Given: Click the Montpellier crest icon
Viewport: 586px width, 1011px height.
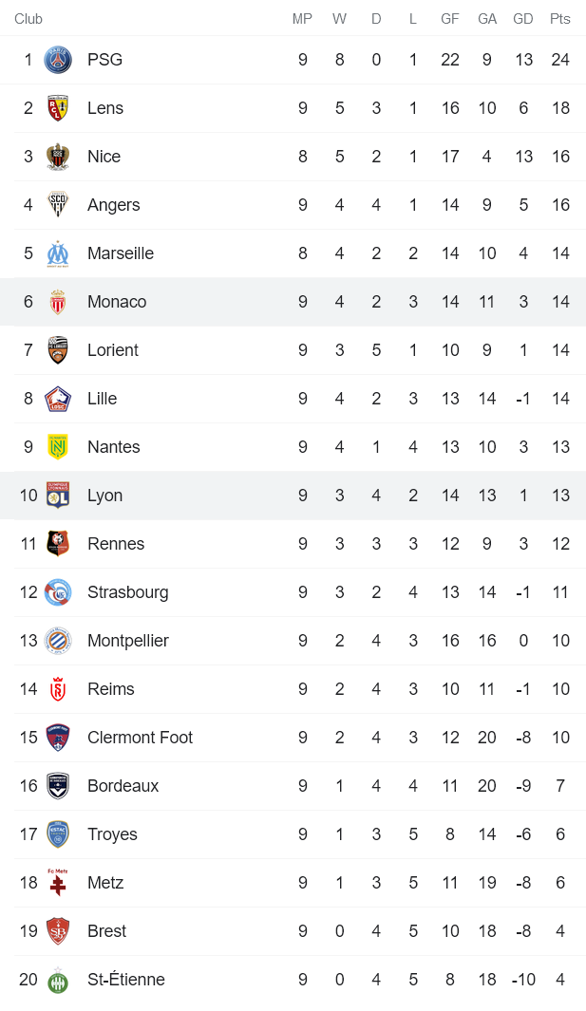Looking at the screenshot, I should 58,641.
